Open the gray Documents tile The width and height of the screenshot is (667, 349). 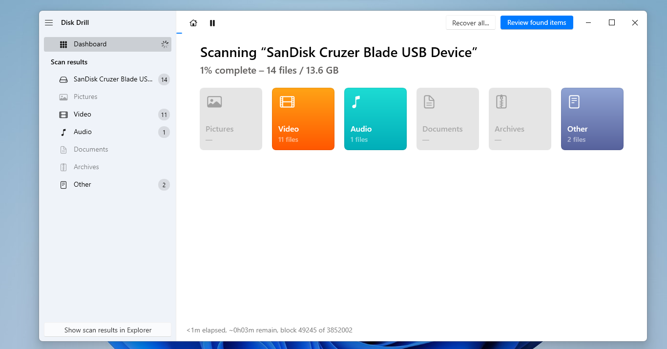pos(448,119)
